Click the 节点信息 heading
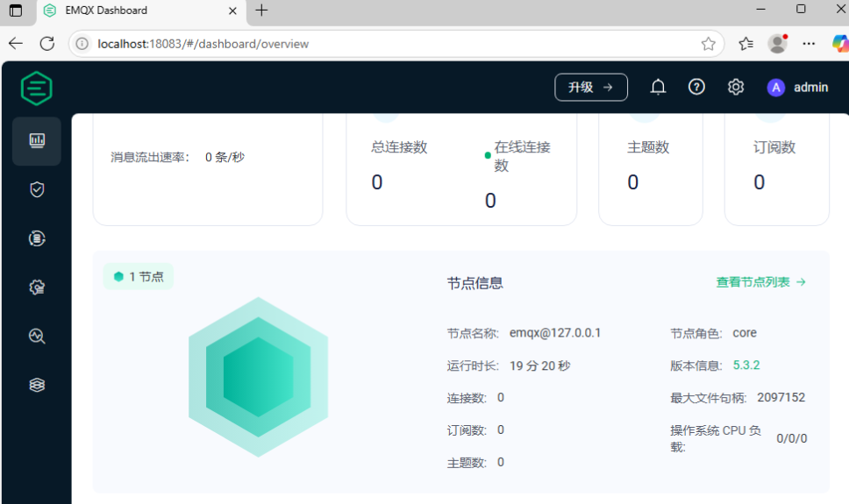The height and width of the screenshot is (504, 849). [474, 283]
